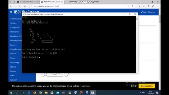Open the Movies category
This screenshot has height=95, width=169.
[x=13, y=54]
